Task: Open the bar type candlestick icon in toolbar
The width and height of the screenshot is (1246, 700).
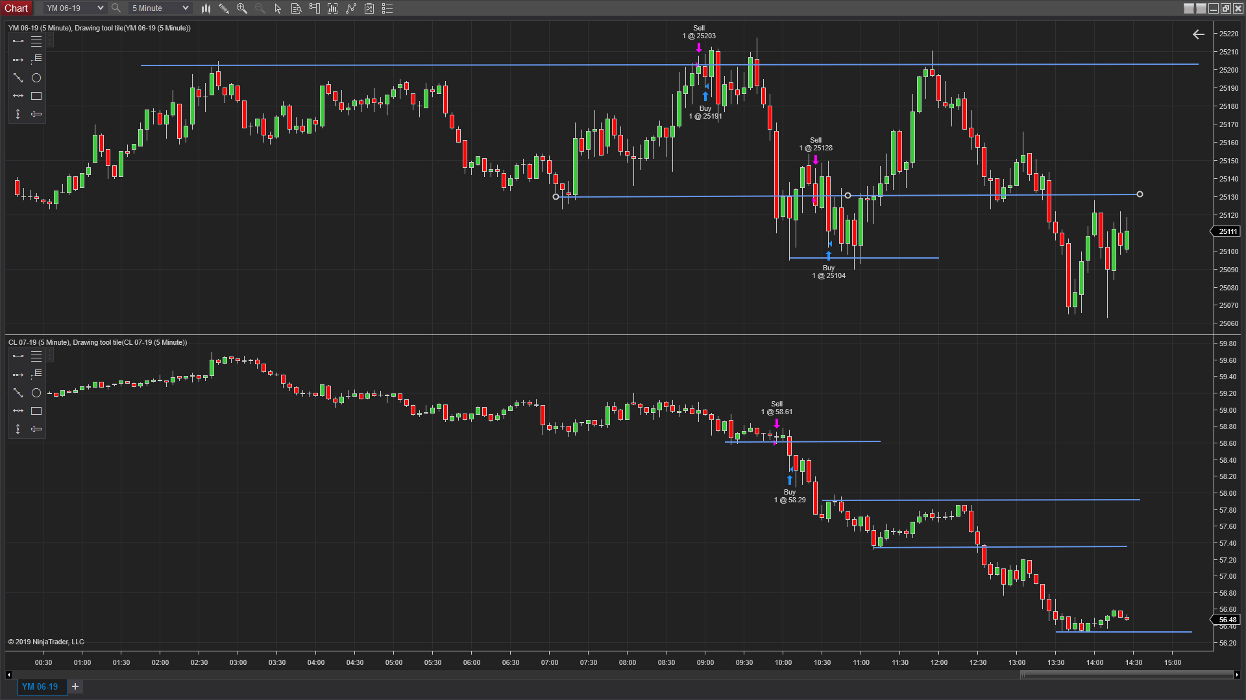Action: 206,8
